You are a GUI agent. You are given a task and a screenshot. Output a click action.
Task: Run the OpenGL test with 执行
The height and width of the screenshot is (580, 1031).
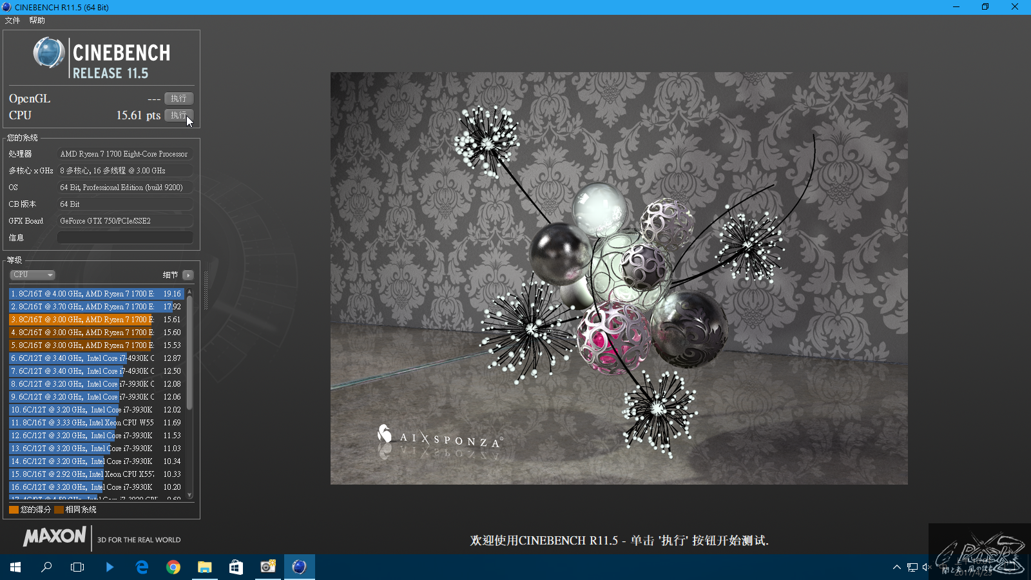tap(178, 99)
